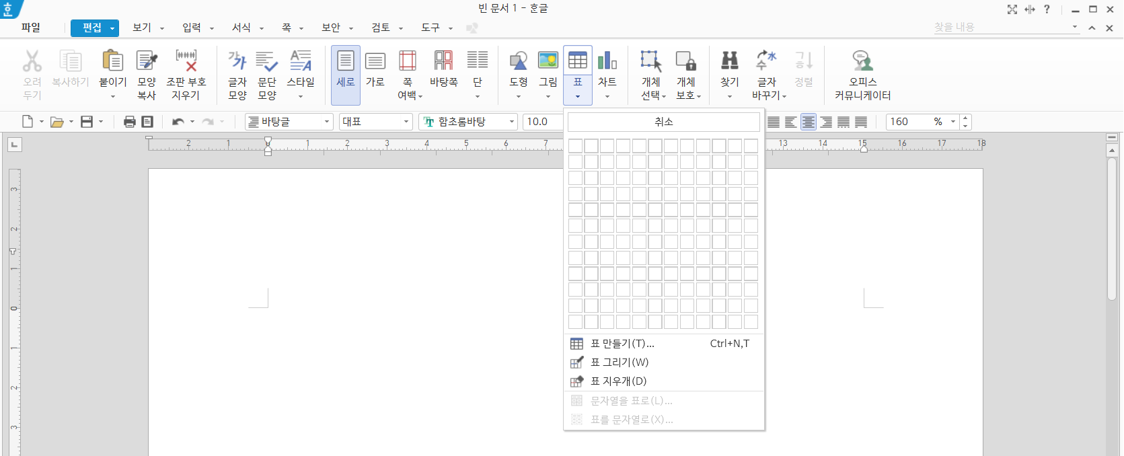Open the File (파일) menu
1124x456 pixels.
(31, 28)
